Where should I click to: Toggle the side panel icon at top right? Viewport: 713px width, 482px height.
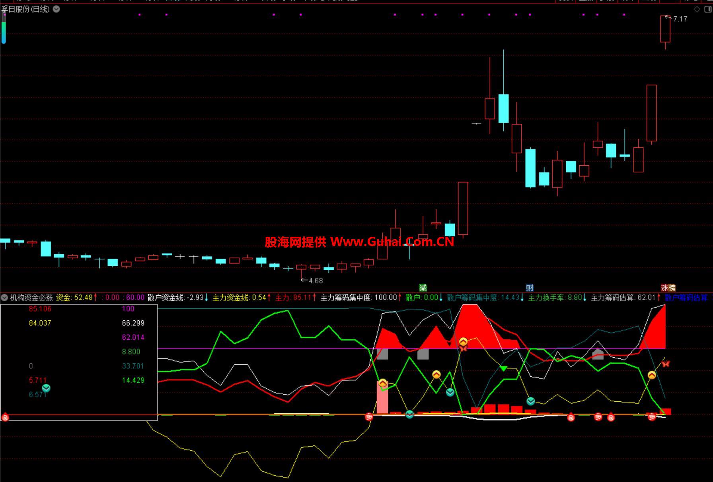point(708,9)
